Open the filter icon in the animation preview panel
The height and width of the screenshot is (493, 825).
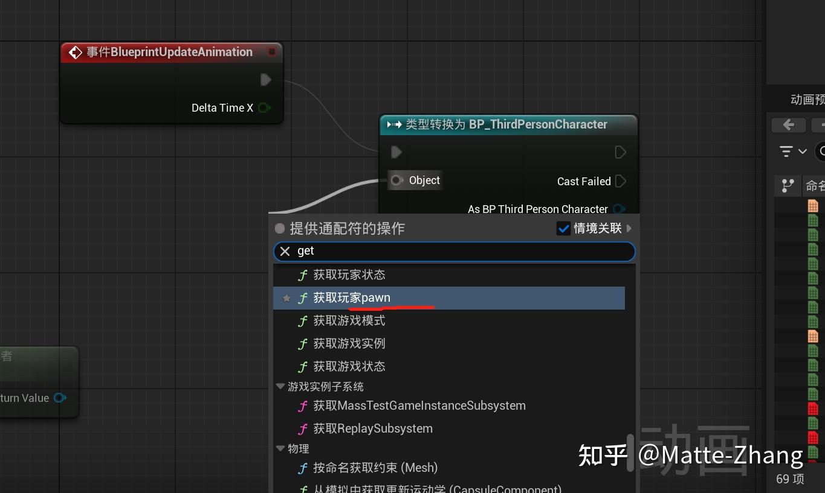[786, 151]
